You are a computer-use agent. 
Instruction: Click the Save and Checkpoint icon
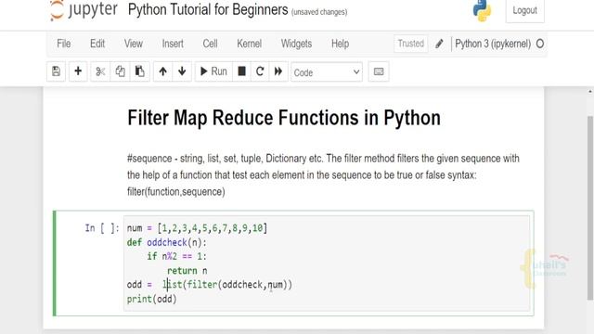coord(56,71)
